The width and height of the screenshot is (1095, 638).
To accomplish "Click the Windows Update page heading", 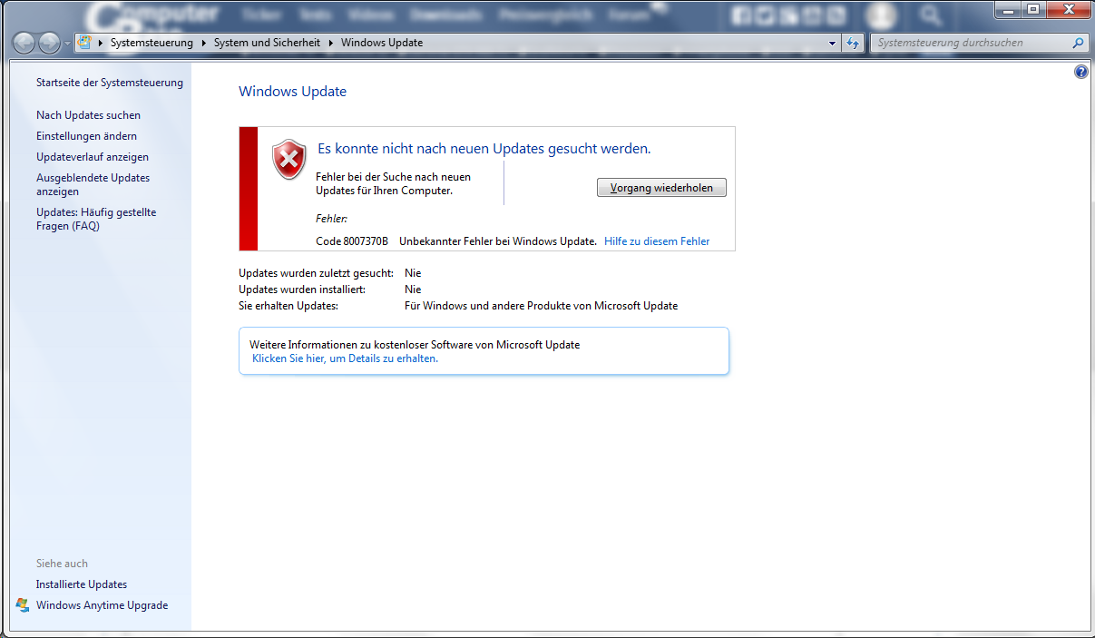I will pos(292,92).
